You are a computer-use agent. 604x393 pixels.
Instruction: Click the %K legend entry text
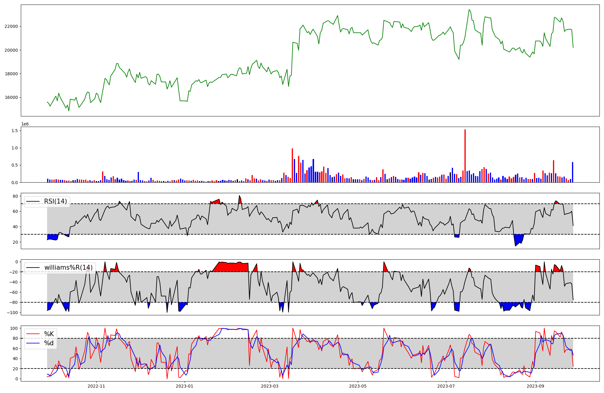[x=49, y=334]
